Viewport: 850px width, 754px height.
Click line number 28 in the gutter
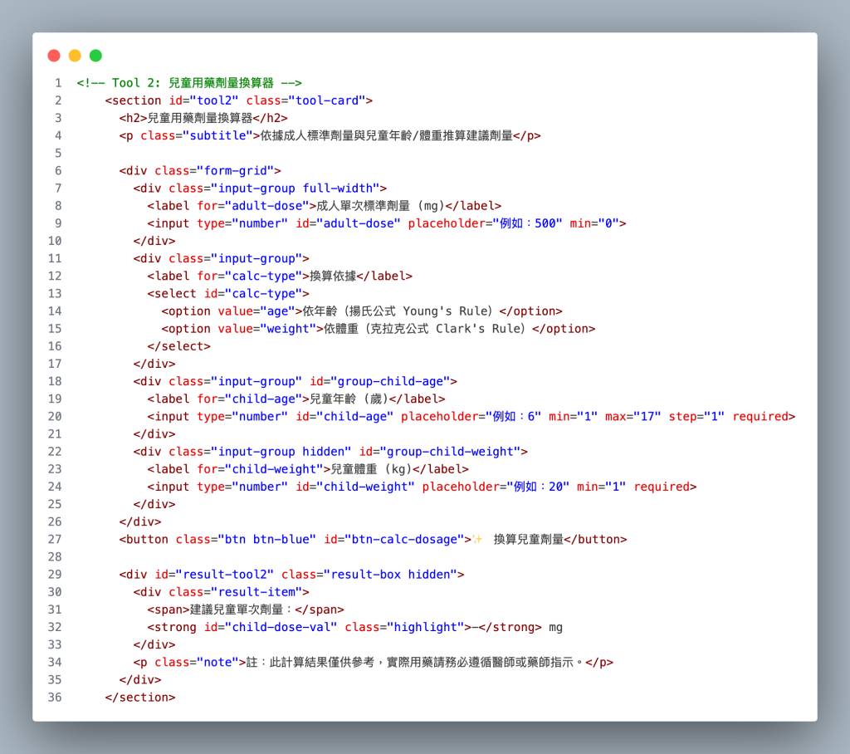[55, 557]
